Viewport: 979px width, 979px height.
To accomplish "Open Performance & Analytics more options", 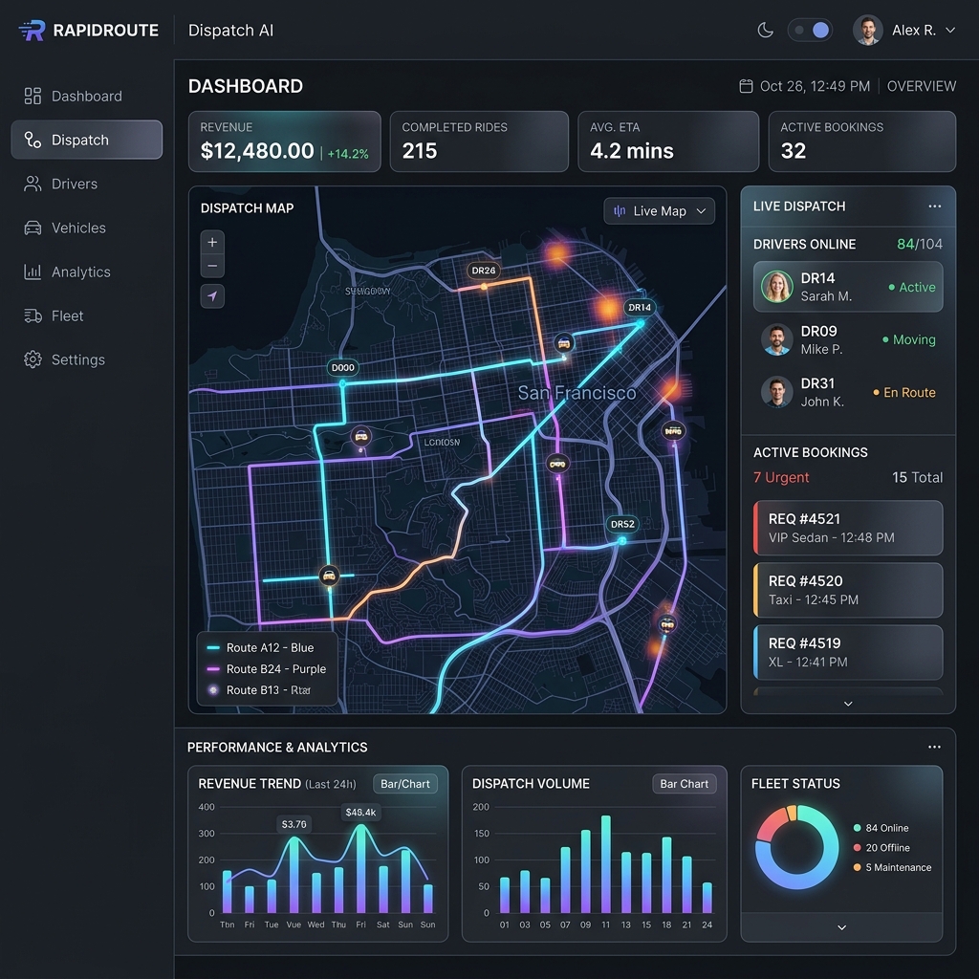I will click(934, 747).
